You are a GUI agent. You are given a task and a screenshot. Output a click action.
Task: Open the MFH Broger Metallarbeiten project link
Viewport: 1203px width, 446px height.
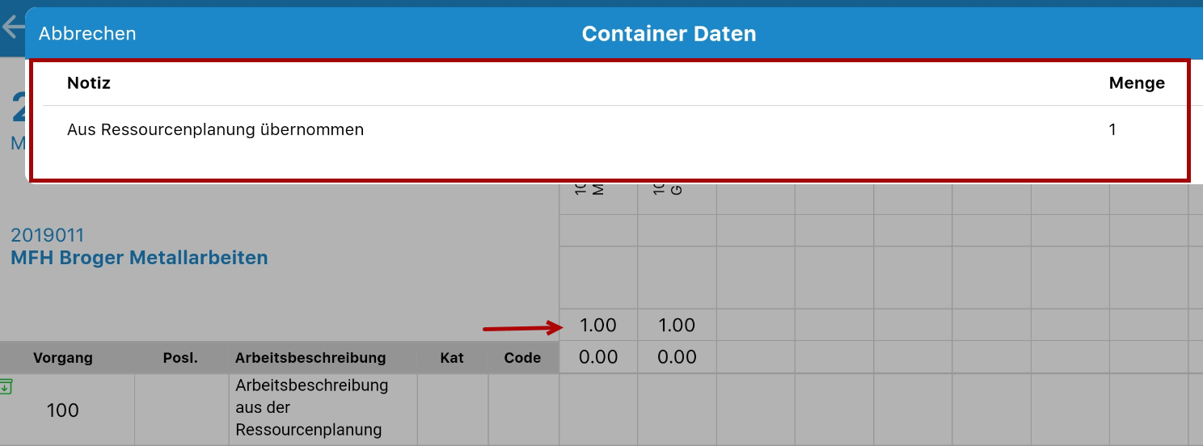(x=139, y=258)
